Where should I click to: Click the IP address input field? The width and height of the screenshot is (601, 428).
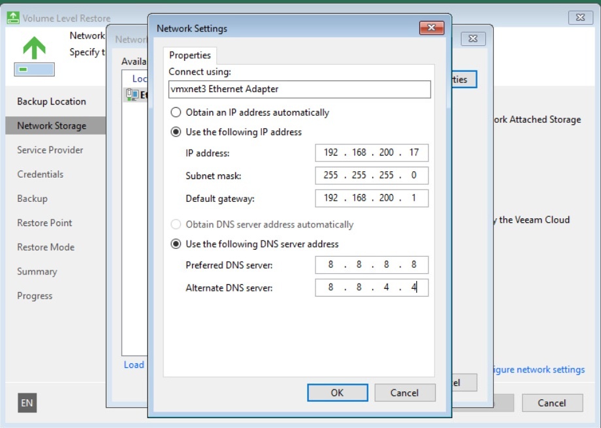click(x=371, y=152)
